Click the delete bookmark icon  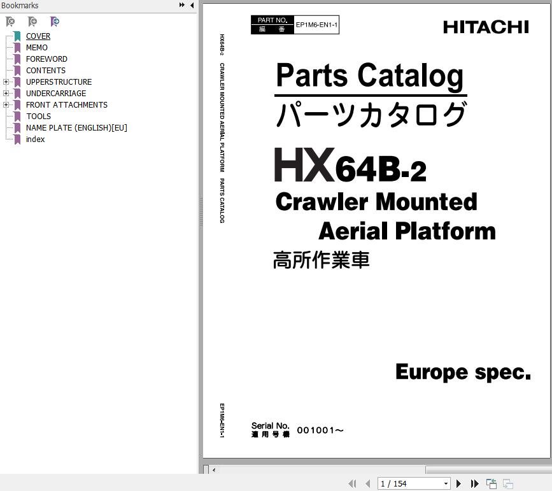pos(10,22)
